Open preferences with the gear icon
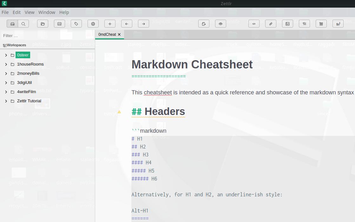This screenshot has width=355, height=222. click(93, 24)
